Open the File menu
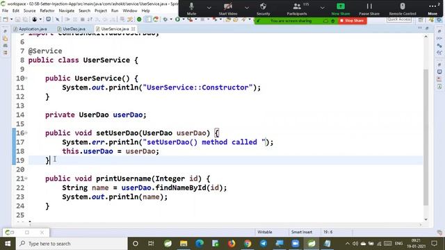Viewport: 445px width, 250px height. pos(5,11)
